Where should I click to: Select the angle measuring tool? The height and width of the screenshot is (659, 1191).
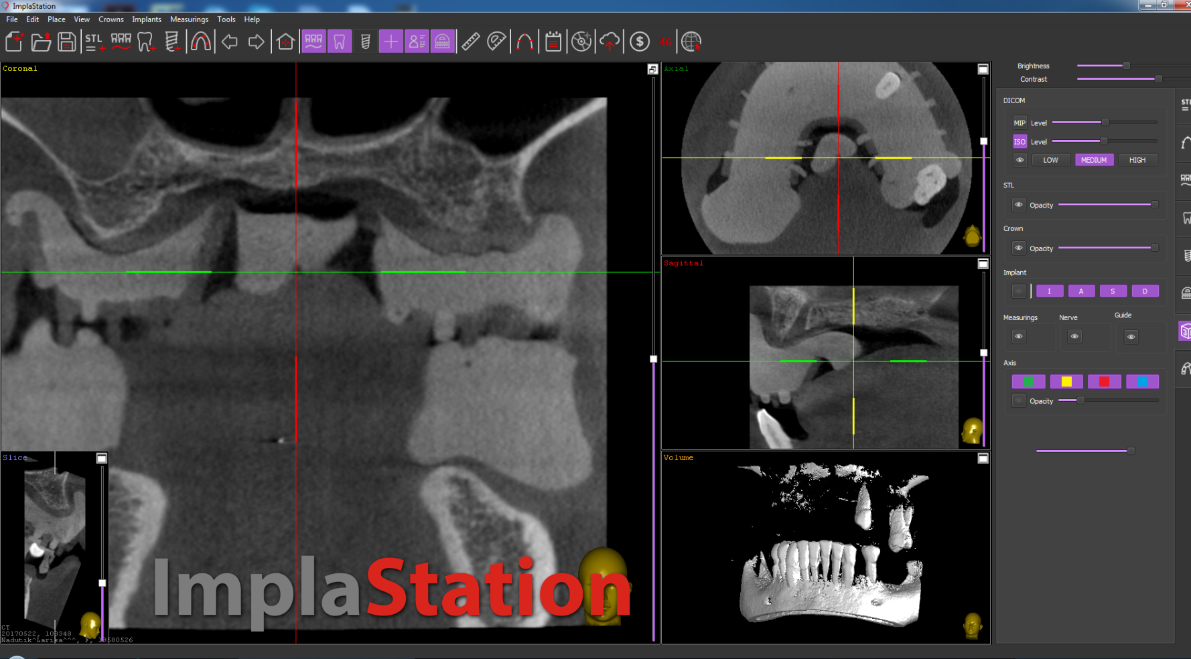pyautogui.click(x=496, y=42)
